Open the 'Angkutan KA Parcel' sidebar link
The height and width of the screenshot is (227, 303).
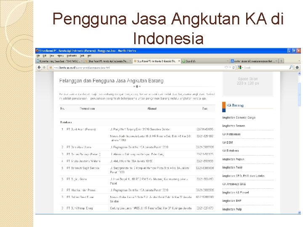pos(235,193)
